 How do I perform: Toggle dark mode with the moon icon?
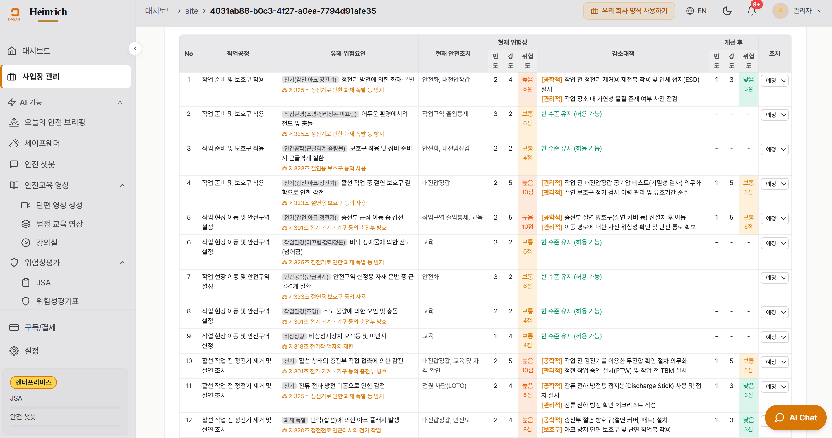[x=727, y=11]
